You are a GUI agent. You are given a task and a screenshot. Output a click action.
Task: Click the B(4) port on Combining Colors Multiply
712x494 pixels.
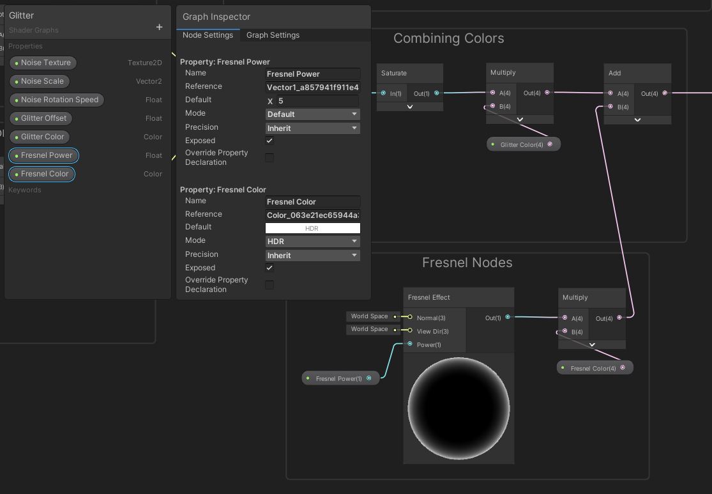click(492, 106)
